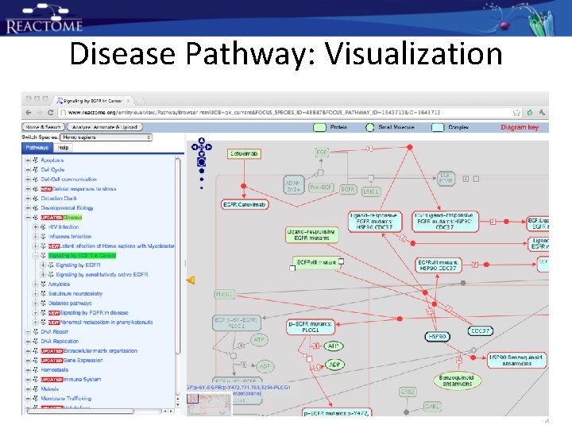
Task: Switch to the Pathways tab
Action: tap(37, 148)
